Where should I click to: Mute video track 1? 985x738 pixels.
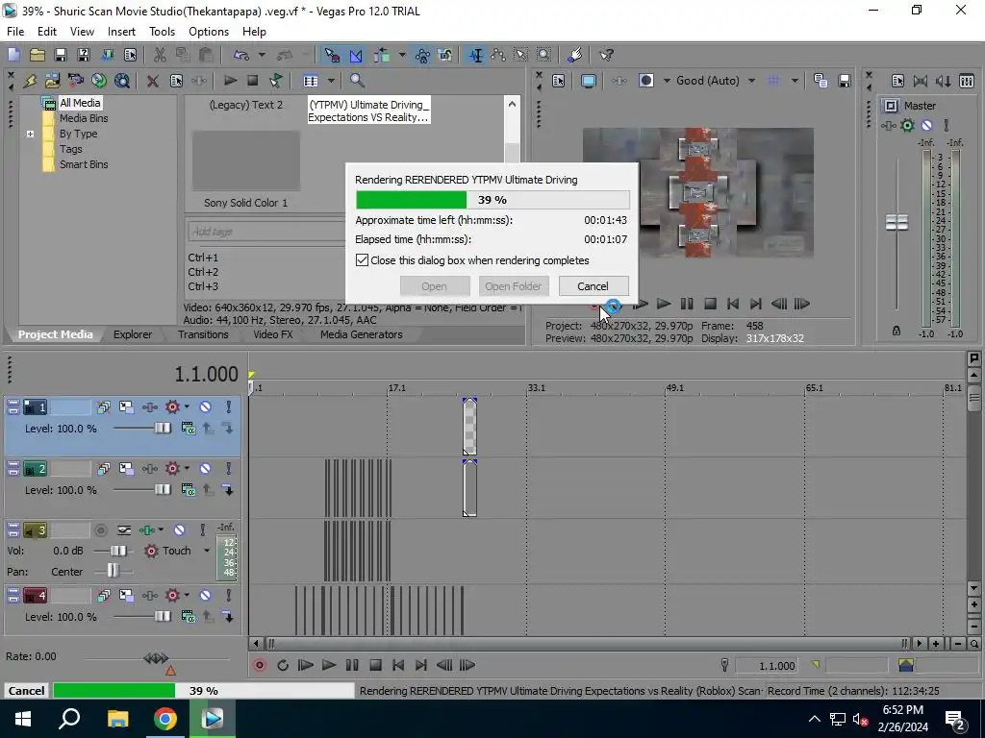pyautogui.click(x=206, y=407)
